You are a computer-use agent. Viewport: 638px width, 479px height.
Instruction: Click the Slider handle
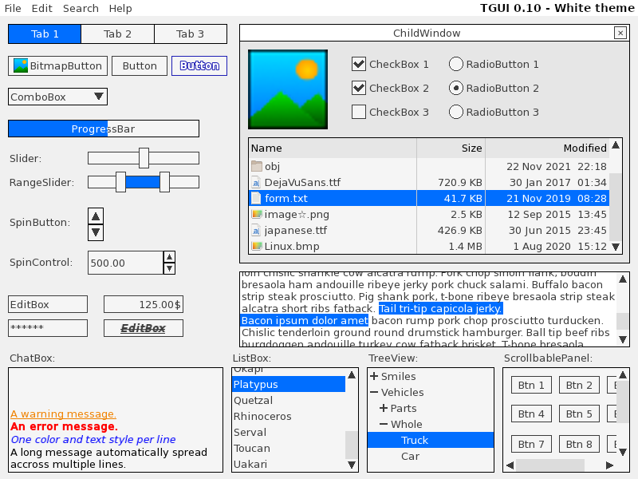145,157
